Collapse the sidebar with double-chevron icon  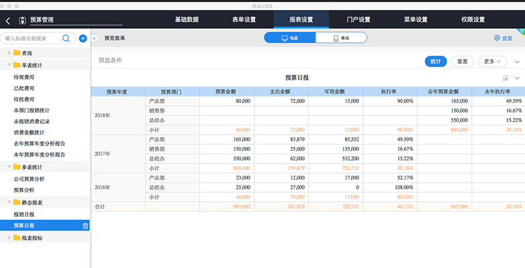click(x=94, y=38)
